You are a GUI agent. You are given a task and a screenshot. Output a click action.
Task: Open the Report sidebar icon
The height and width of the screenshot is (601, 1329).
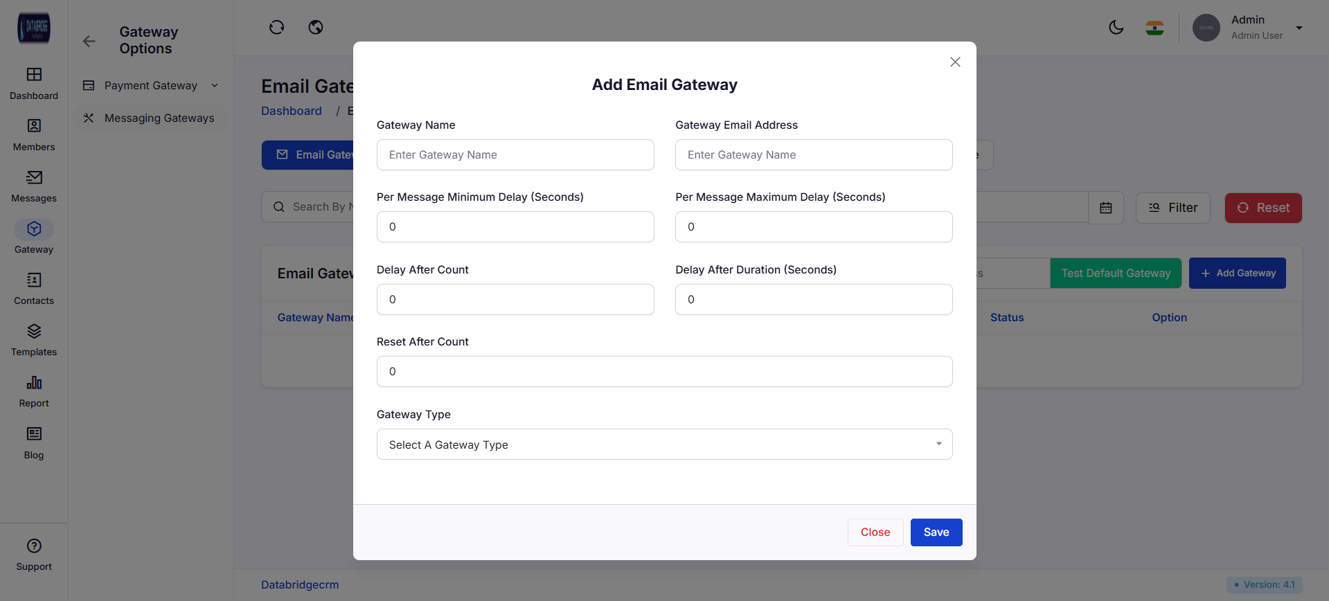34,383
